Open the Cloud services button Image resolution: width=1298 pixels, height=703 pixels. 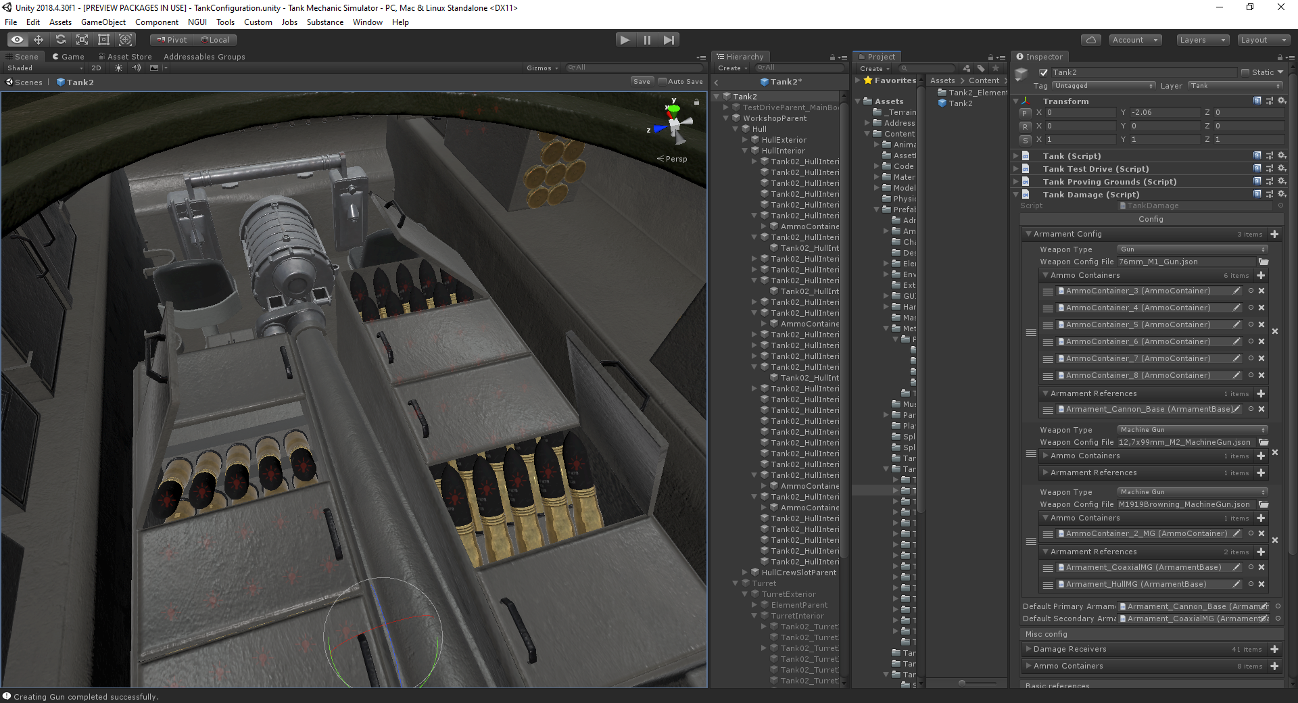click(1090, 40)
